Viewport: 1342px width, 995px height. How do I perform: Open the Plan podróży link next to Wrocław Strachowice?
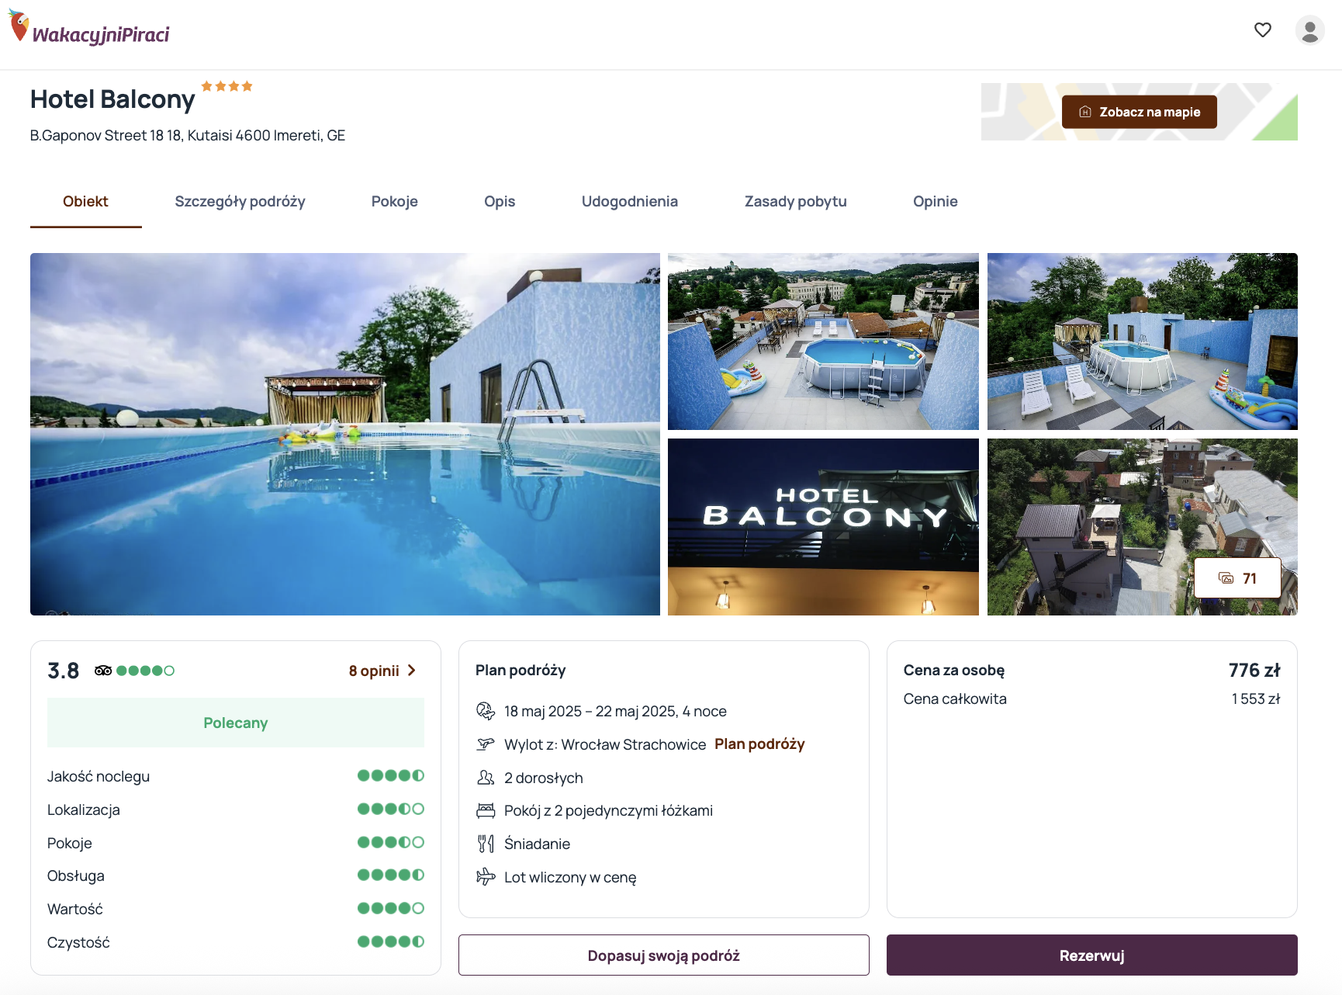[759, 744]
